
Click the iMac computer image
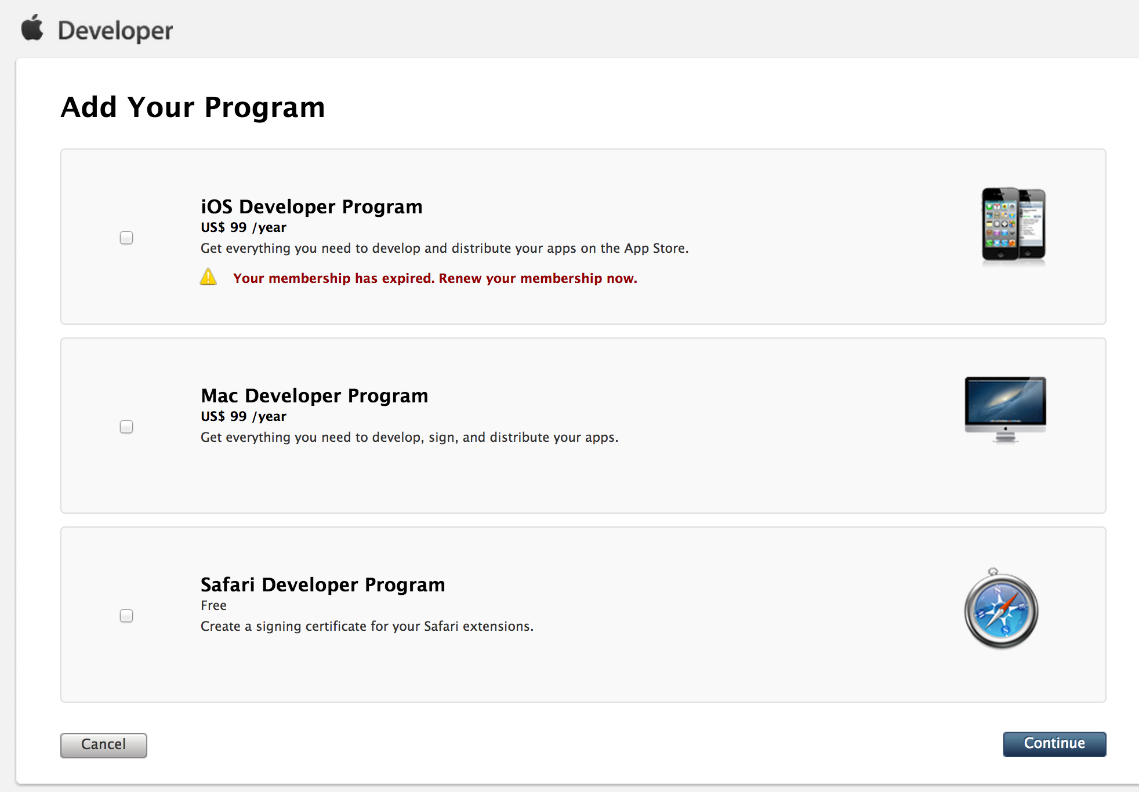[x=1005, y=410]
